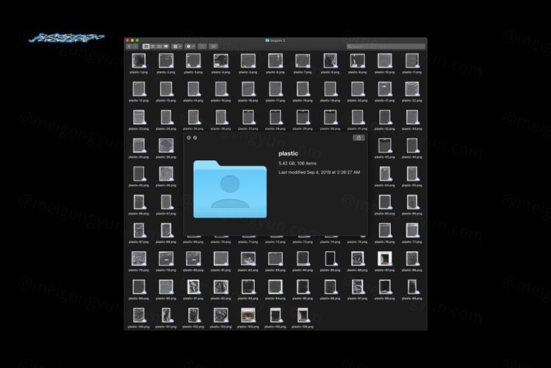Click the Edit Tags toolbar icon

click(213, 46)
